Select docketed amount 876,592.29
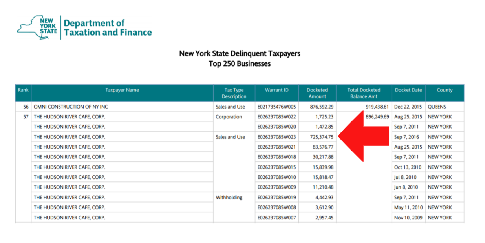Screen dimensions: 485x243 pyautogui.click(x=322, y=107)
